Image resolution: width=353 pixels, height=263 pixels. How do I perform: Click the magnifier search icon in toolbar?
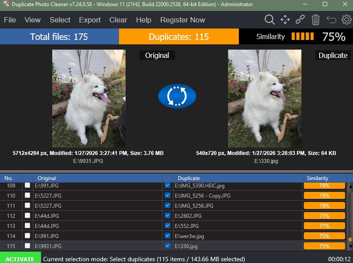(270, 20)
